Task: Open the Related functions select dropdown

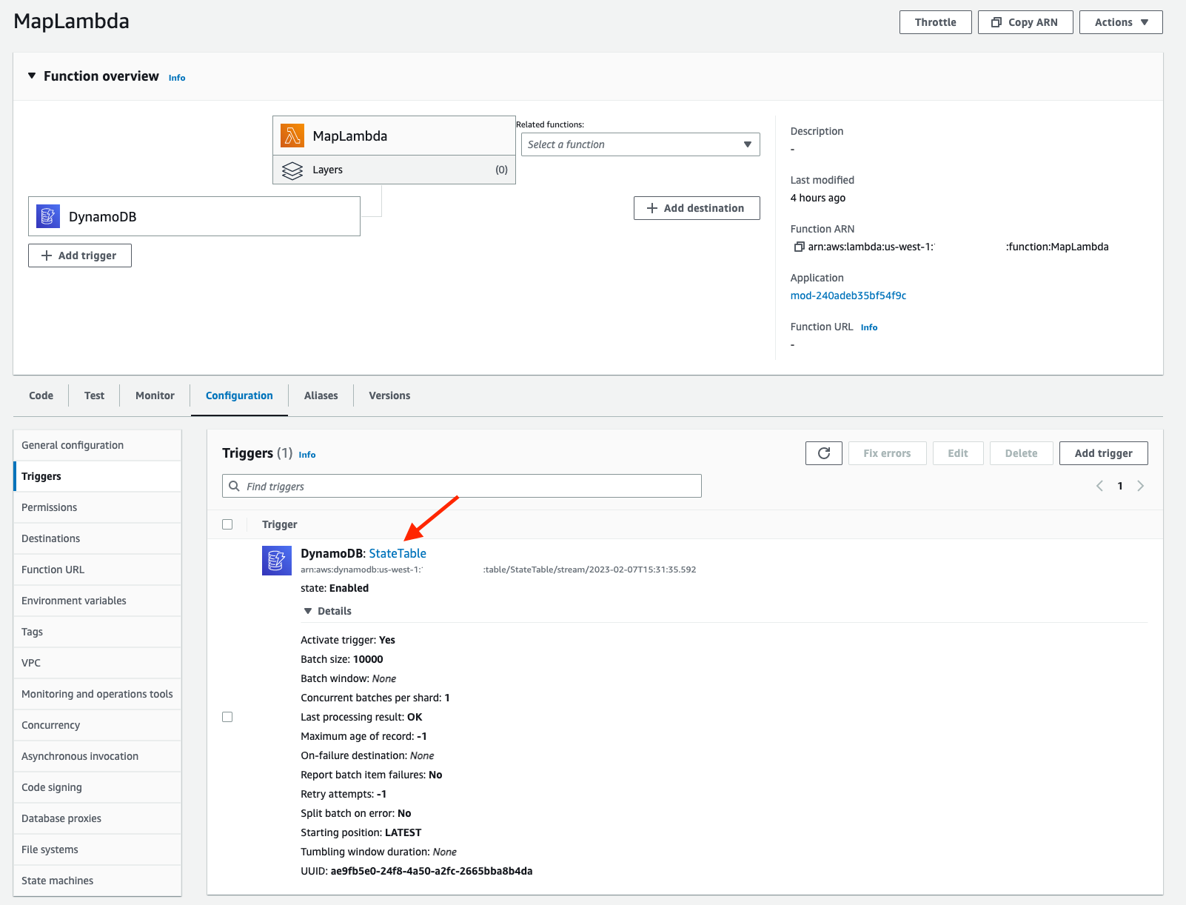Action: point(640,144)
